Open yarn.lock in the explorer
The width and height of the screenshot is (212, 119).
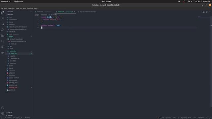pyautogui.click(x=12, y=90)
